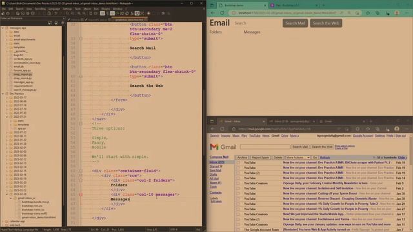Click Delete button in Gmail toolbar
This screenshot has width=413, height=232.
point(278,157)
